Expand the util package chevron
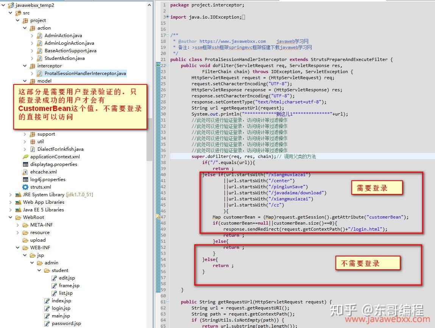The width and height of the screenshot is (435, 328). click(x=25, y=142)
